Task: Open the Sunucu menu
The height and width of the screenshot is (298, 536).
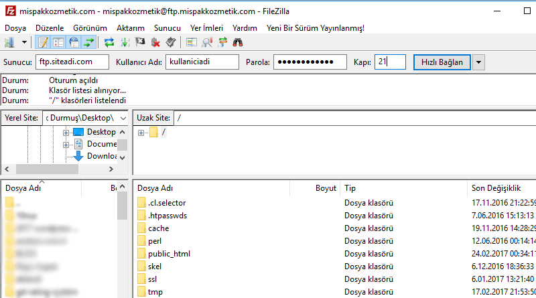Action: coord(167,28)
